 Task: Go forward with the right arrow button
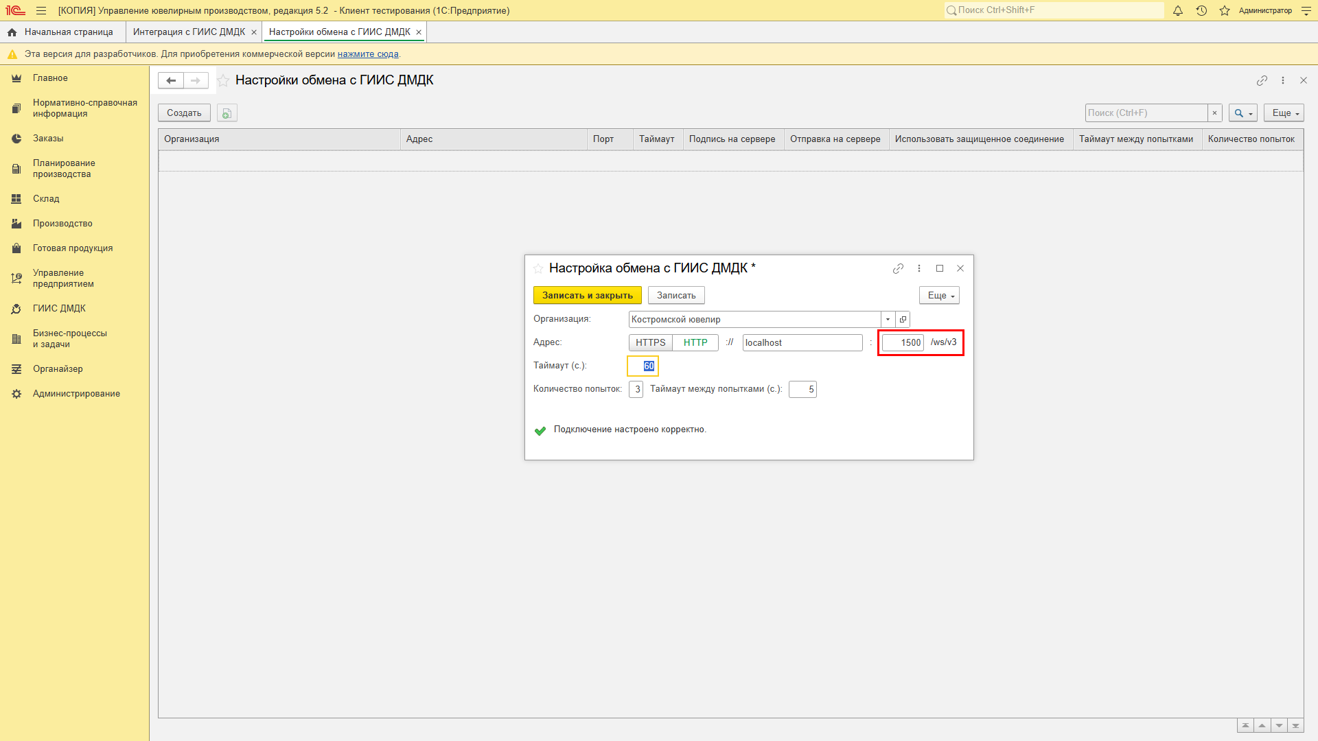[196, 80]
